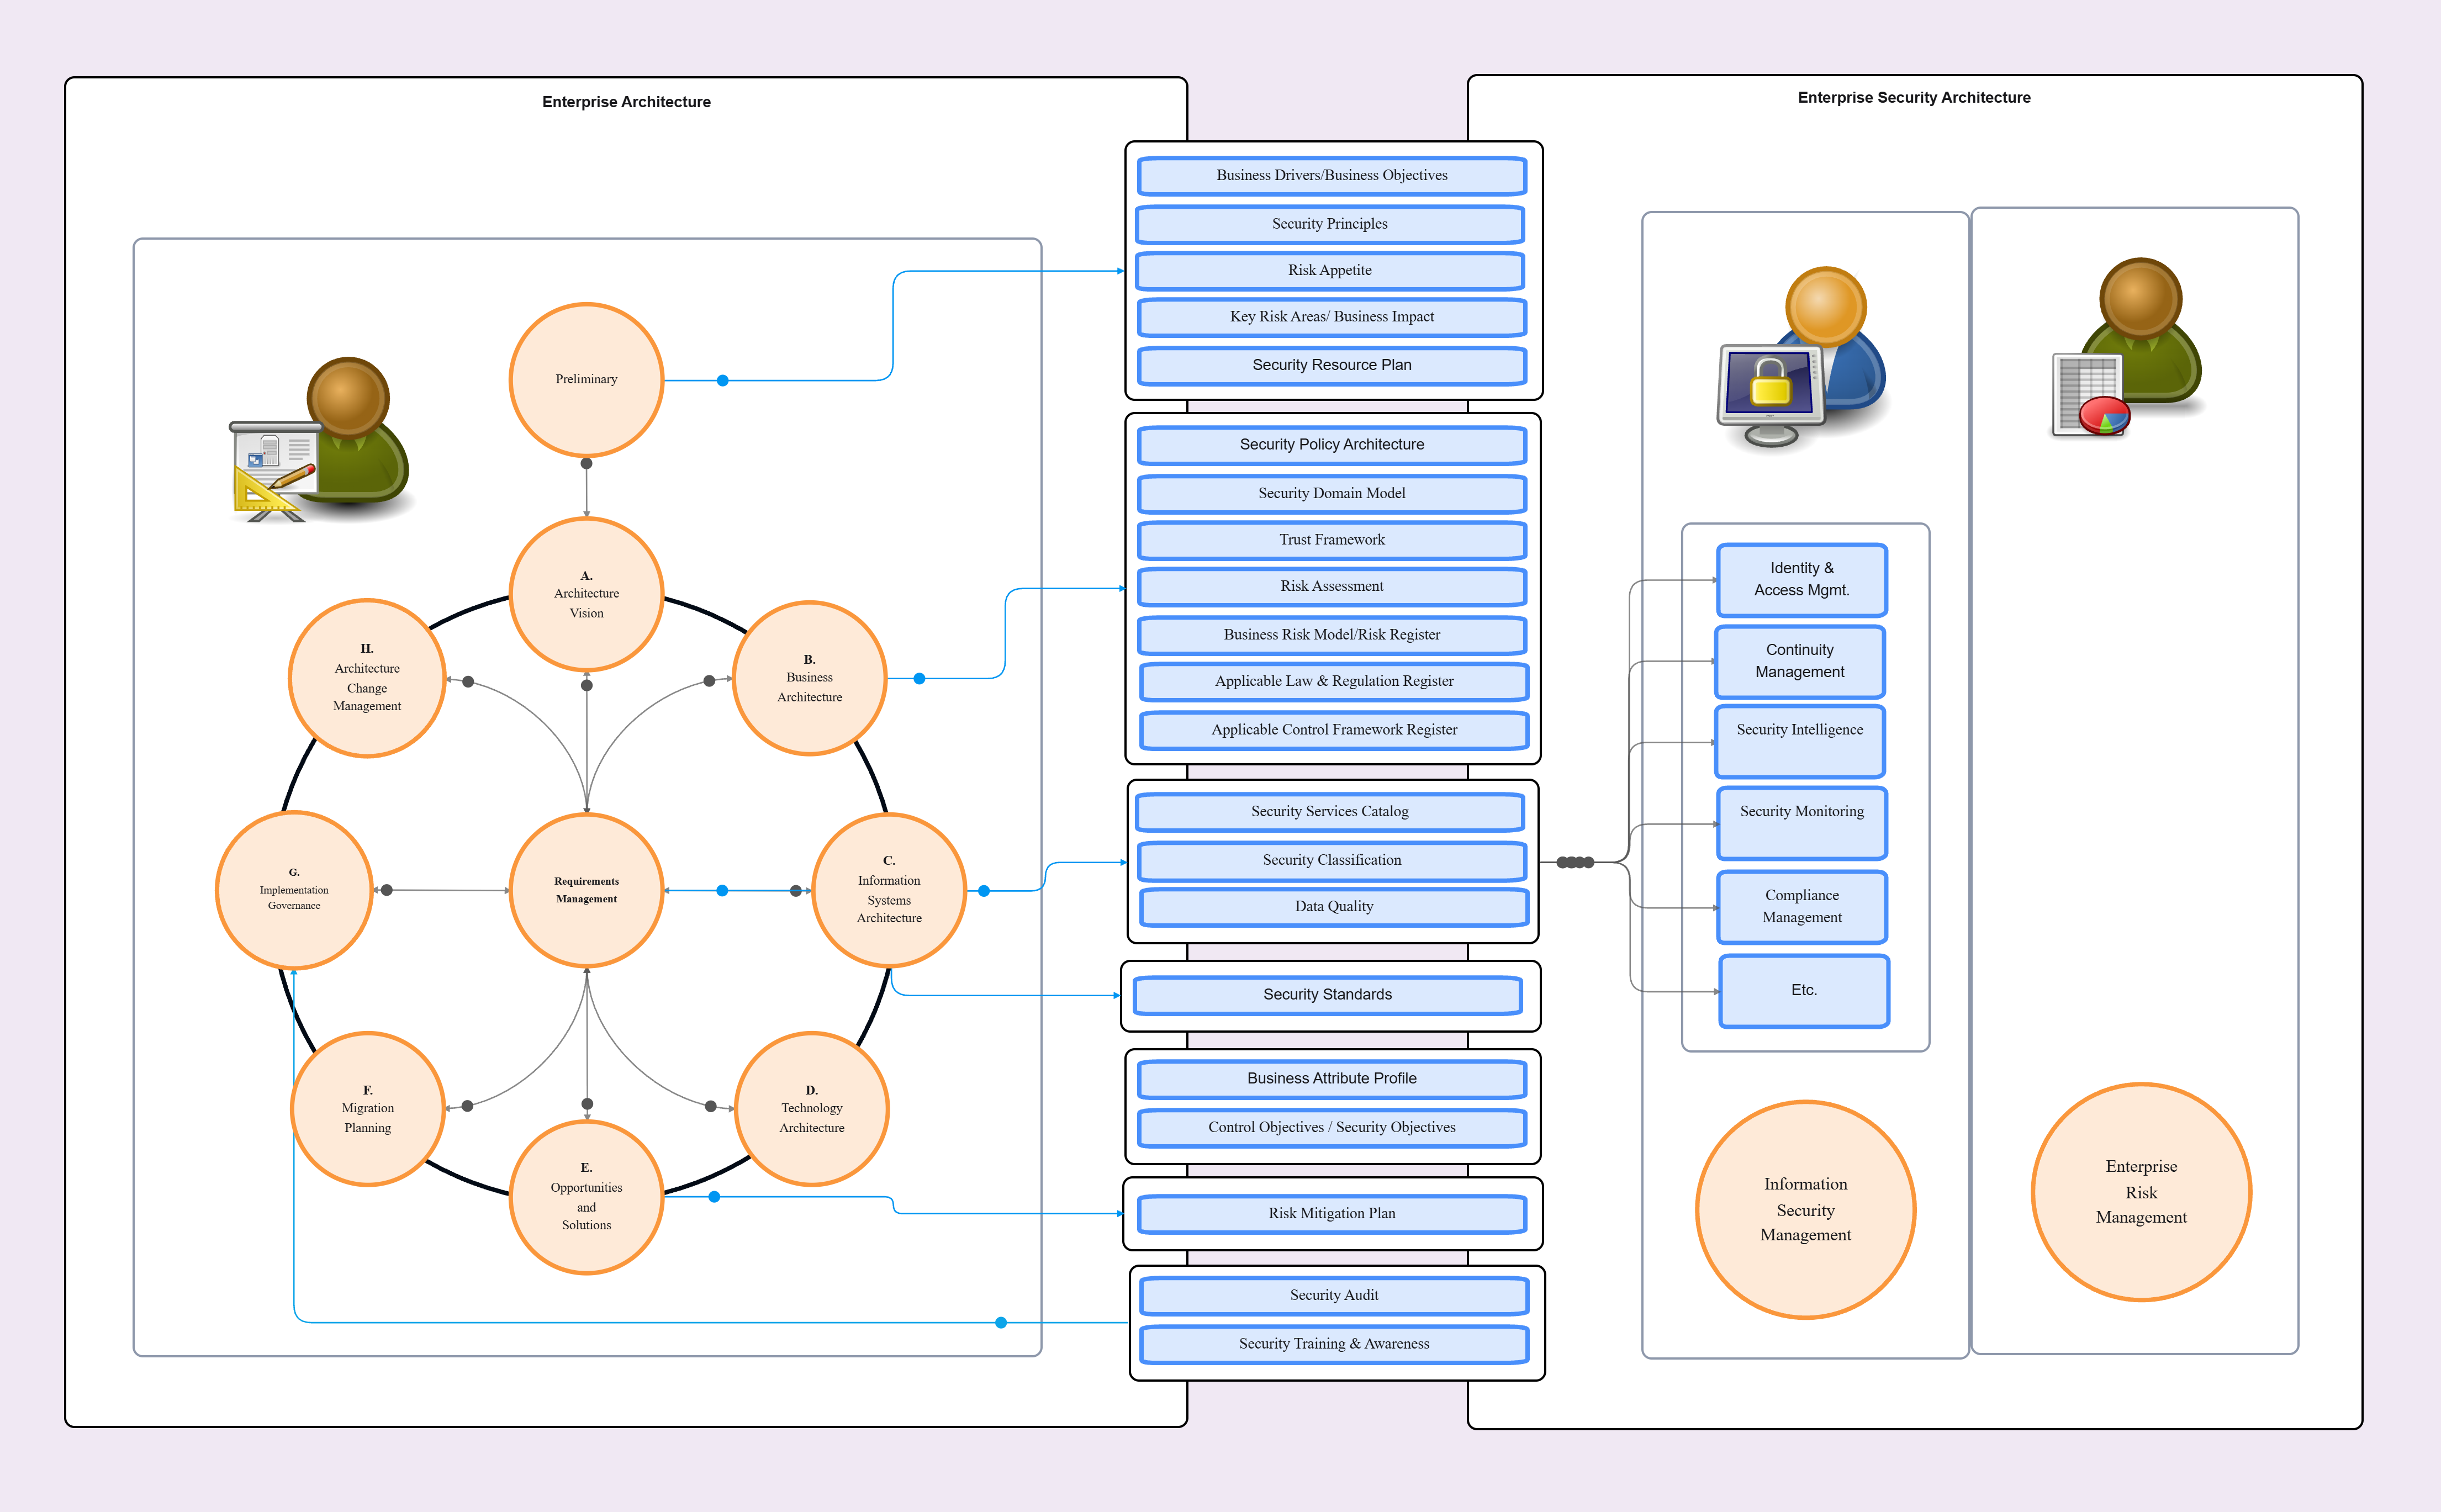Click Enterprise Risk Management circle
This screenshot has height=1512, width=2441.
coord(2141,1192)
